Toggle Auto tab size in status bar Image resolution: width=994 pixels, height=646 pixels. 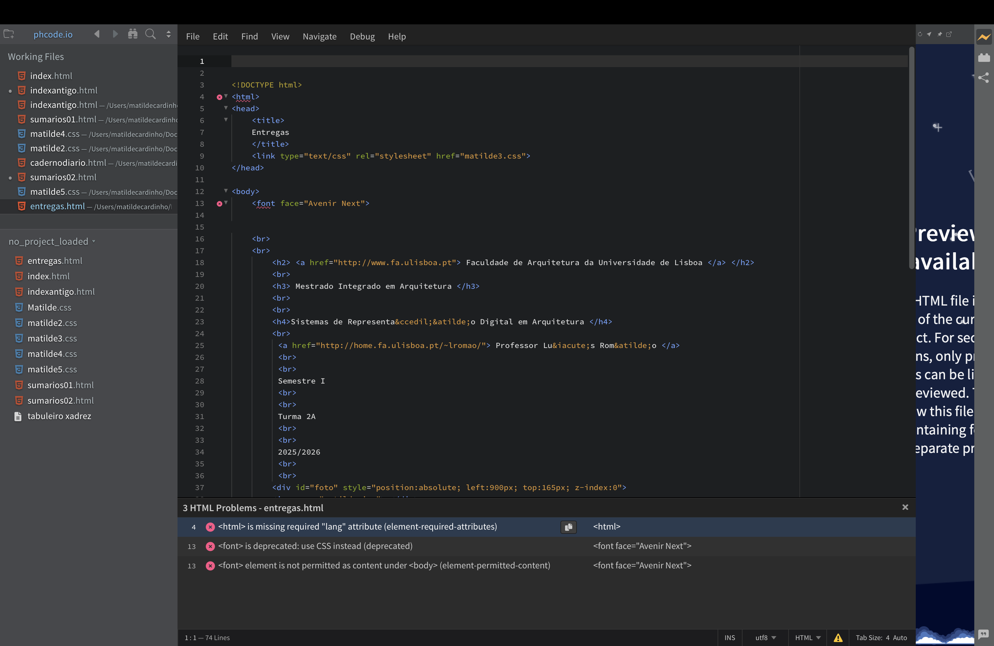(x=900, y=638)
